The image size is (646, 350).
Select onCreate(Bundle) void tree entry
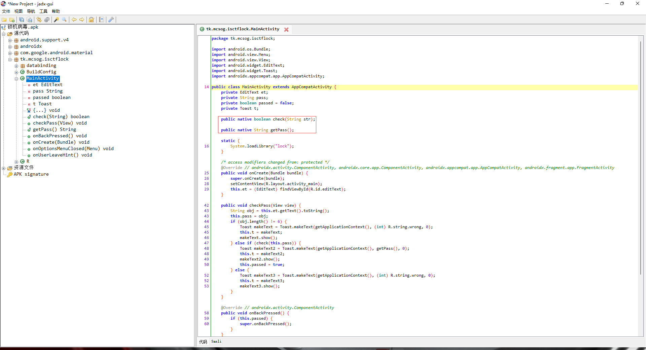61,142
